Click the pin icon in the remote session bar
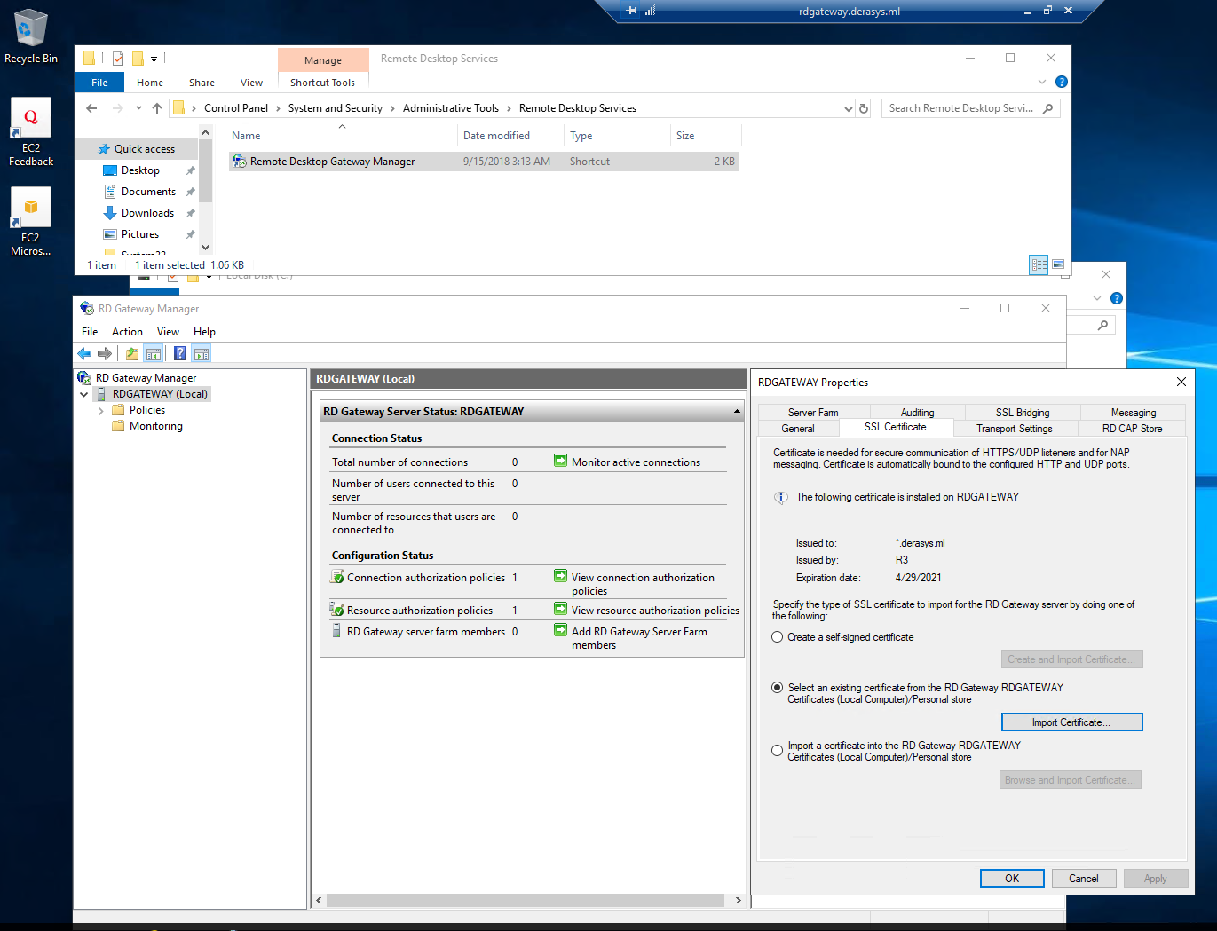Screen dimensions: 1217x931 (632, 11)
